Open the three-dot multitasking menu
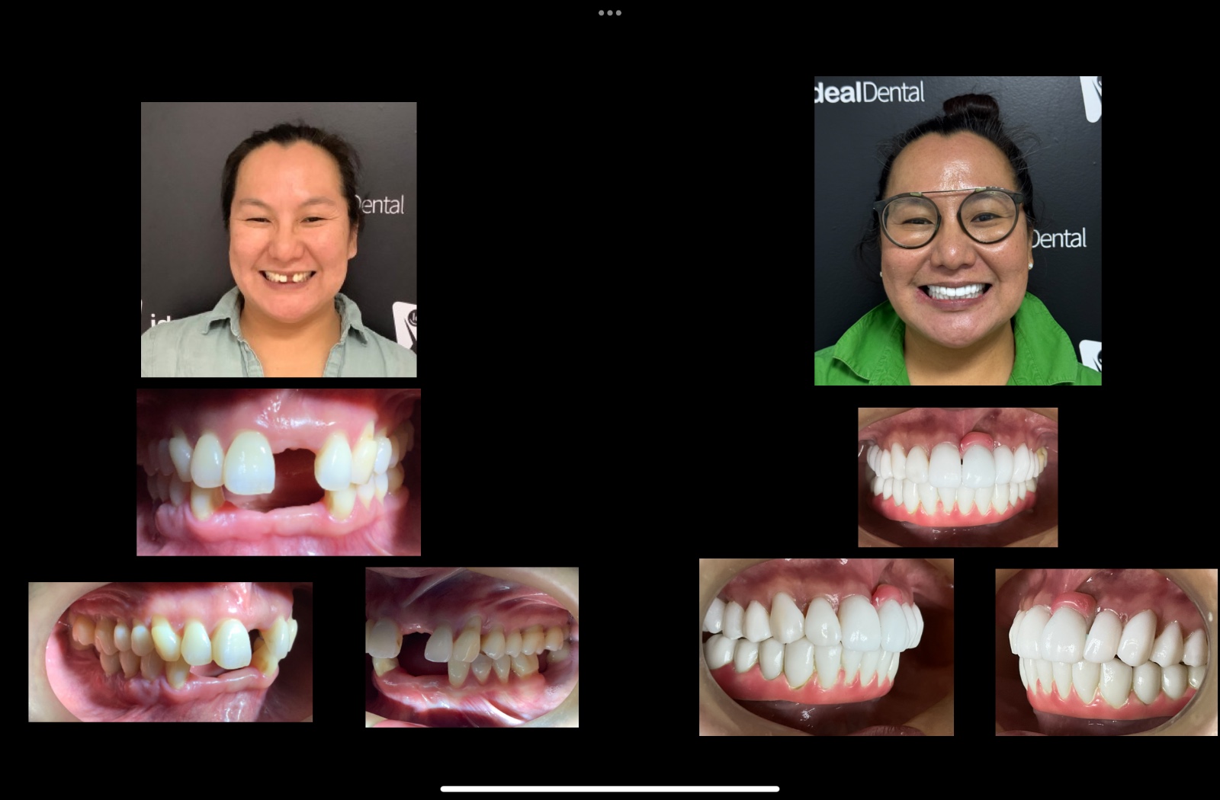This screenshot has height=800, width=1220. (x=610, y=13)
